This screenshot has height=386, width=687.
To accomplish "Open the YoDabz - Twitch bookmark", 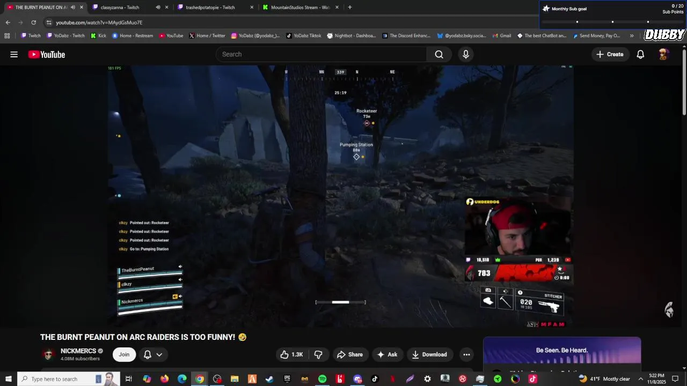I will coord(66,36).
